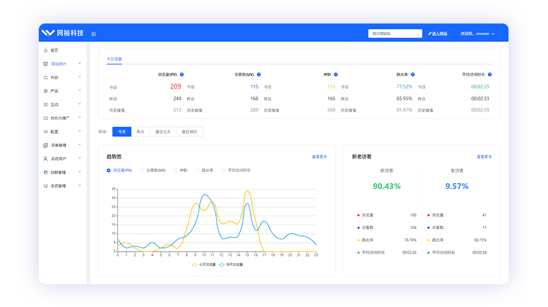Toggle the yellow 今天浏览量 legend marker
This screenshot has width=548, height=307.
point(194,265)
